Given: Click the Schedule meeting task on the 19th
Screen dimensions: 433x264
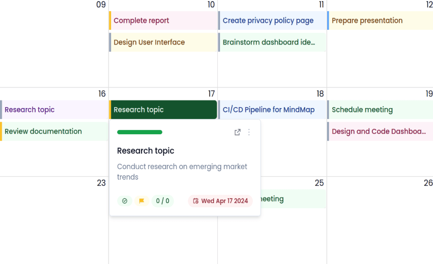Looking at the screenshot, I should (362, 110).
